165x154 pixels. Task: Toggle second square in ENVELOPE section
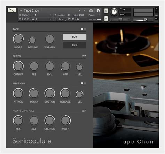(x=85, y=83)
